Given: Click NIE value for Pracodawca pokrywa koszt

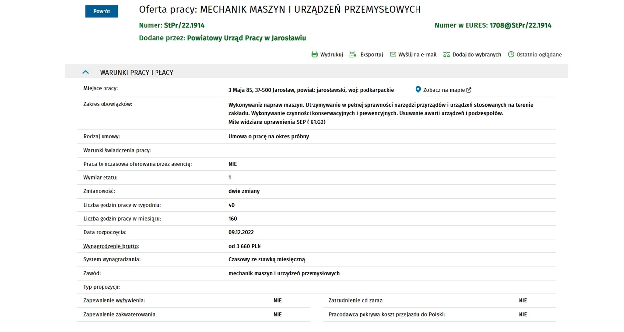Looking at the screenshot, I should click(523, 315).
